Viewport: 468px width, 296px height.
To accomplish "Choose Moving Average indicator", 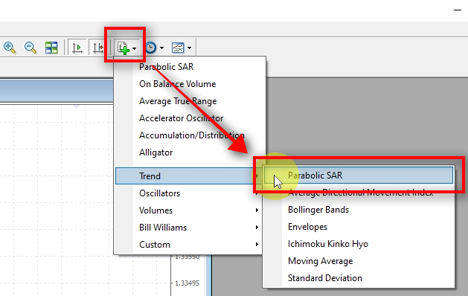I will (x=359, y=261).
